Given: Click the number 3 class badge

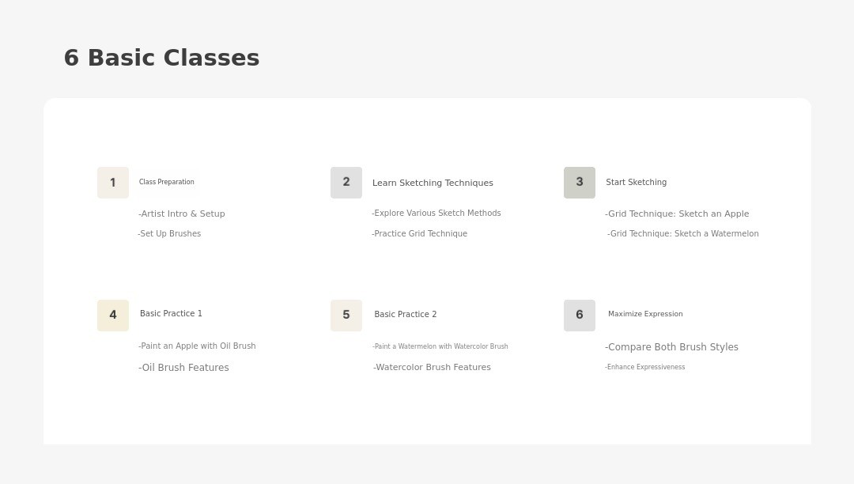Looking at the screenshot, I should tap(580, 183).
